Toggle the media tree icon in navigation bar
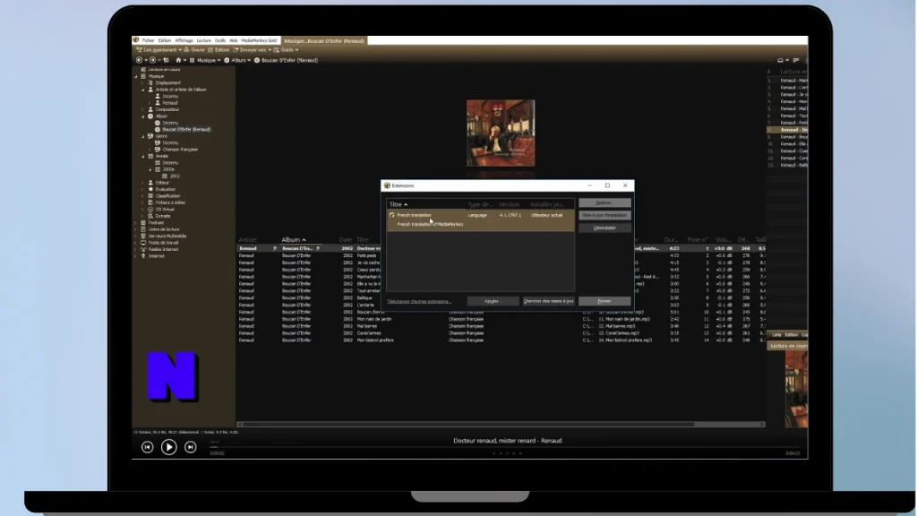The image size is (917, 516). point(166,60)
